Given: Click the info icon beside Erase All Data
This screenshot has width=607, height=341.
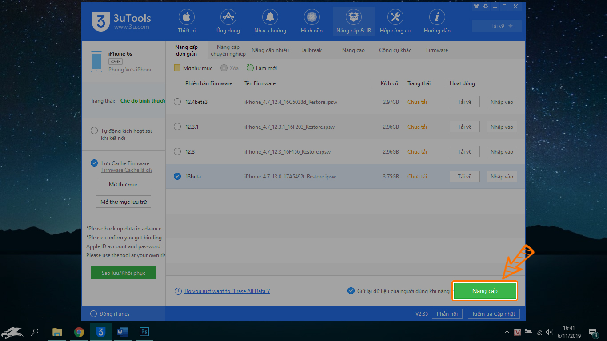Looking at the screenshot, I should [178, 291].
